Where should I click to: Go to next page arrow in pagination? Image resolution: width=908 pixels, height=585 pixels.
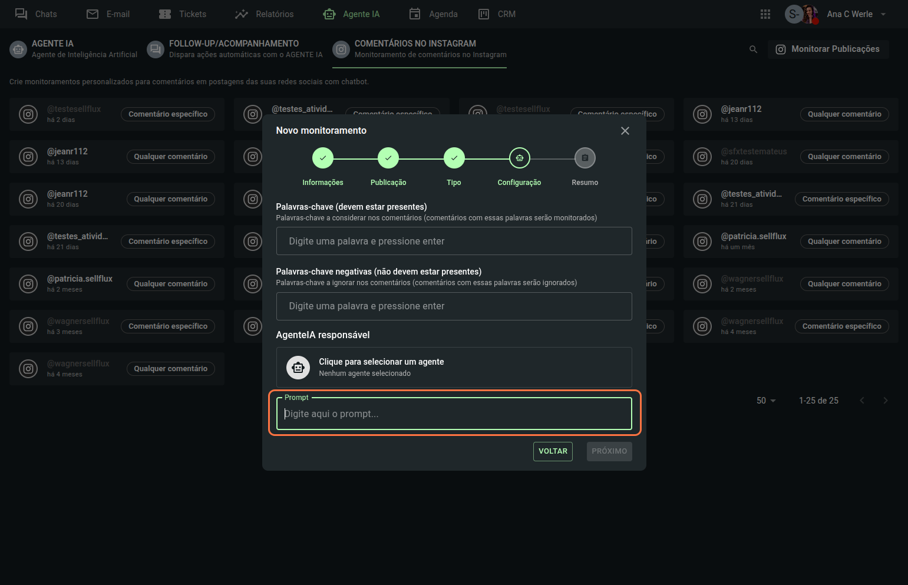[885, 401]
